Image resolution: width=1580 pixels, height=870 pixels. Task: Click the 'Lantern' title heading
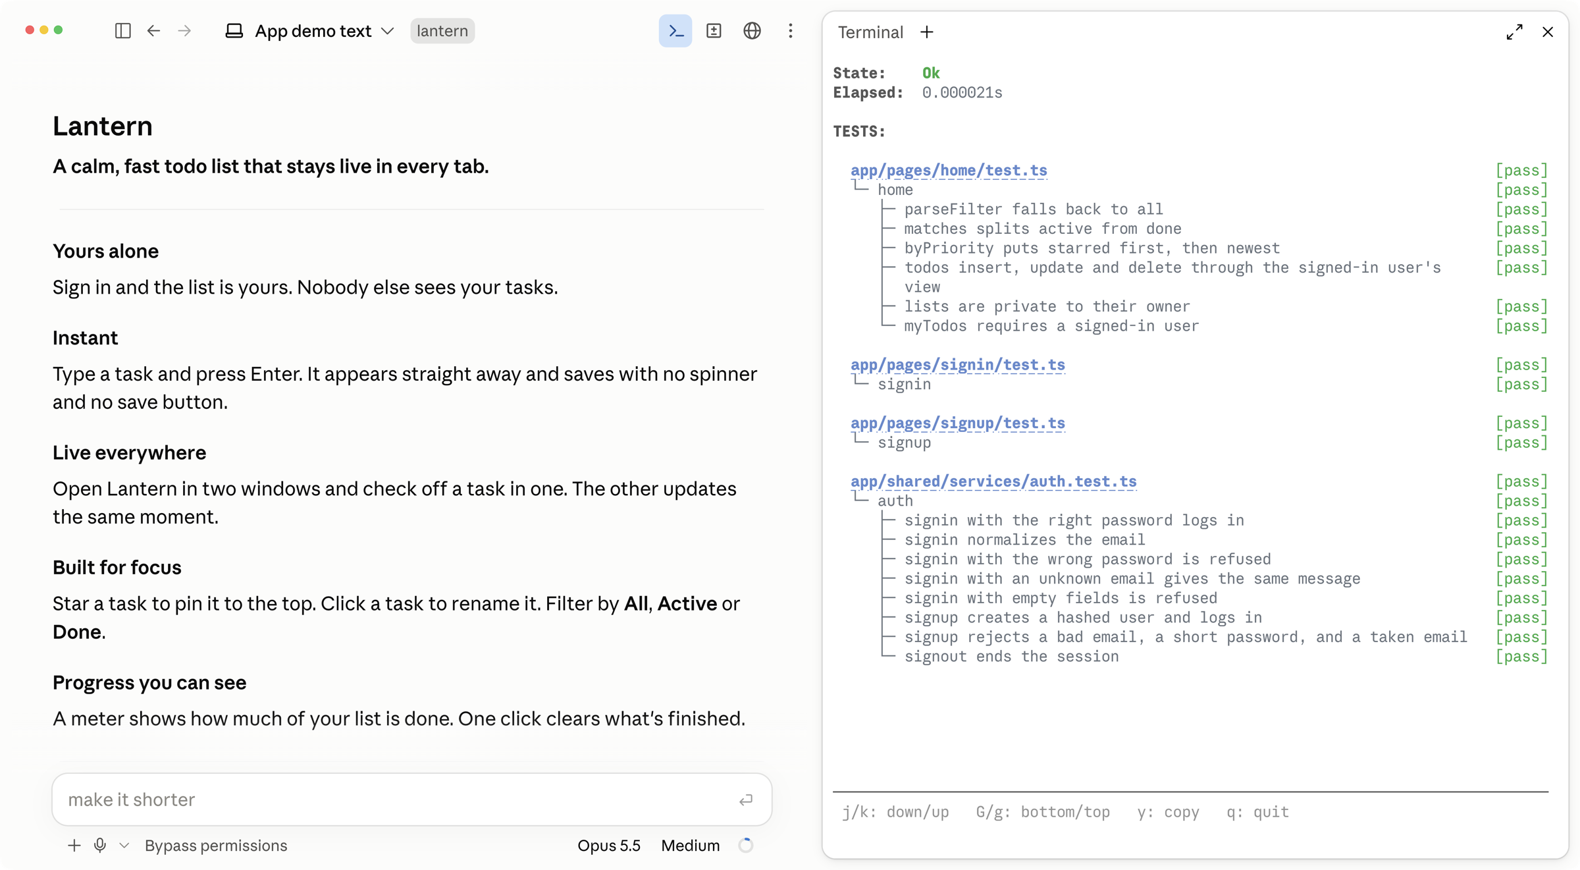[x=103, y=126]
